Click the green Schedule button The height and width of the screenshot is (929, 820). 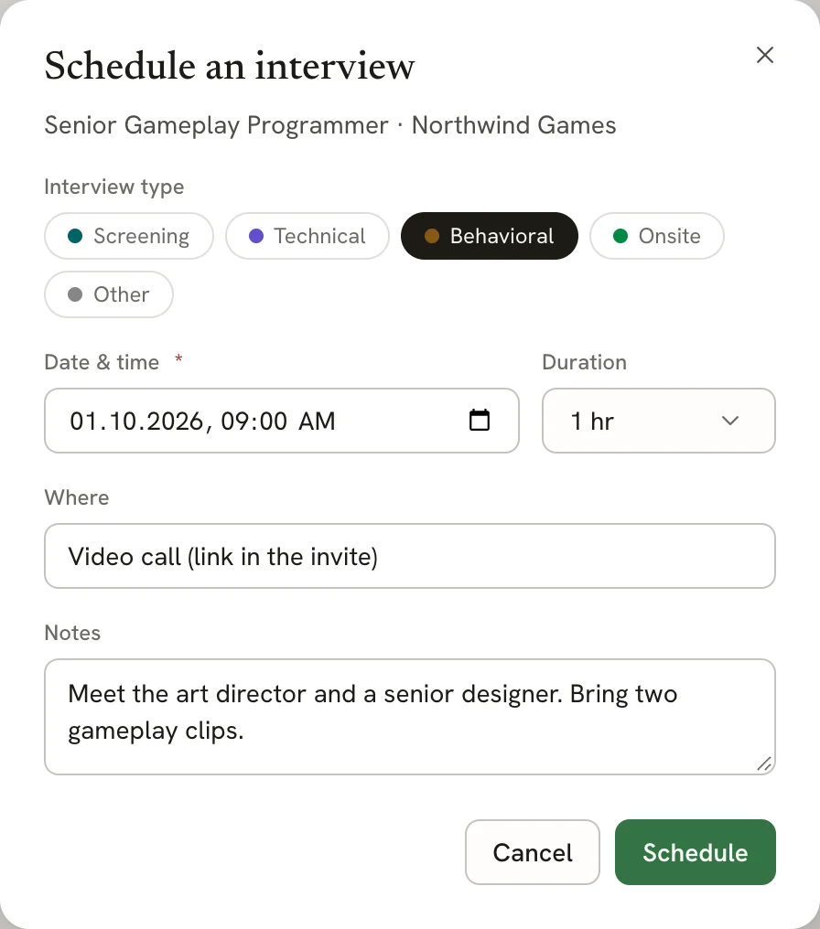695,852
